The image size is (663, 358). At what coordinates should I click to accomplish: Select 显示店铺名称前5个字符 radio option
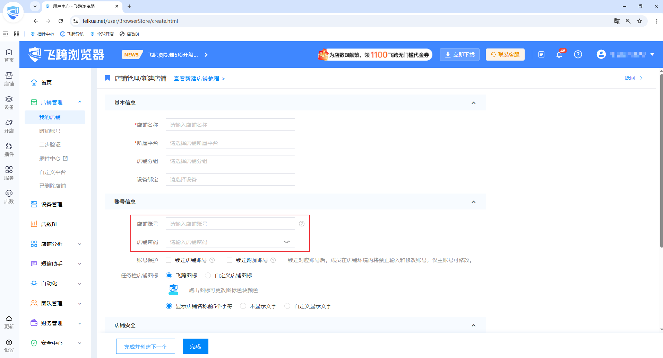(x=169, y=306)
